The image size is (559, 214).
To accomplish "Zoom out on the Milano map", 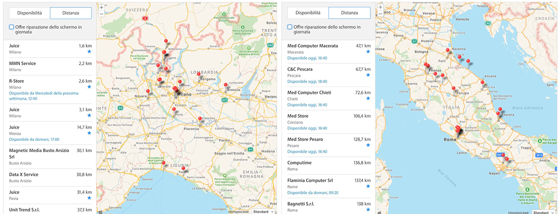I will (102, 14).
